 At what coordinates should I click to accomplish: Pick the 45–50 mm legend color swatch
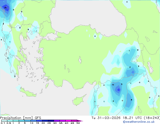click(74, 121)
